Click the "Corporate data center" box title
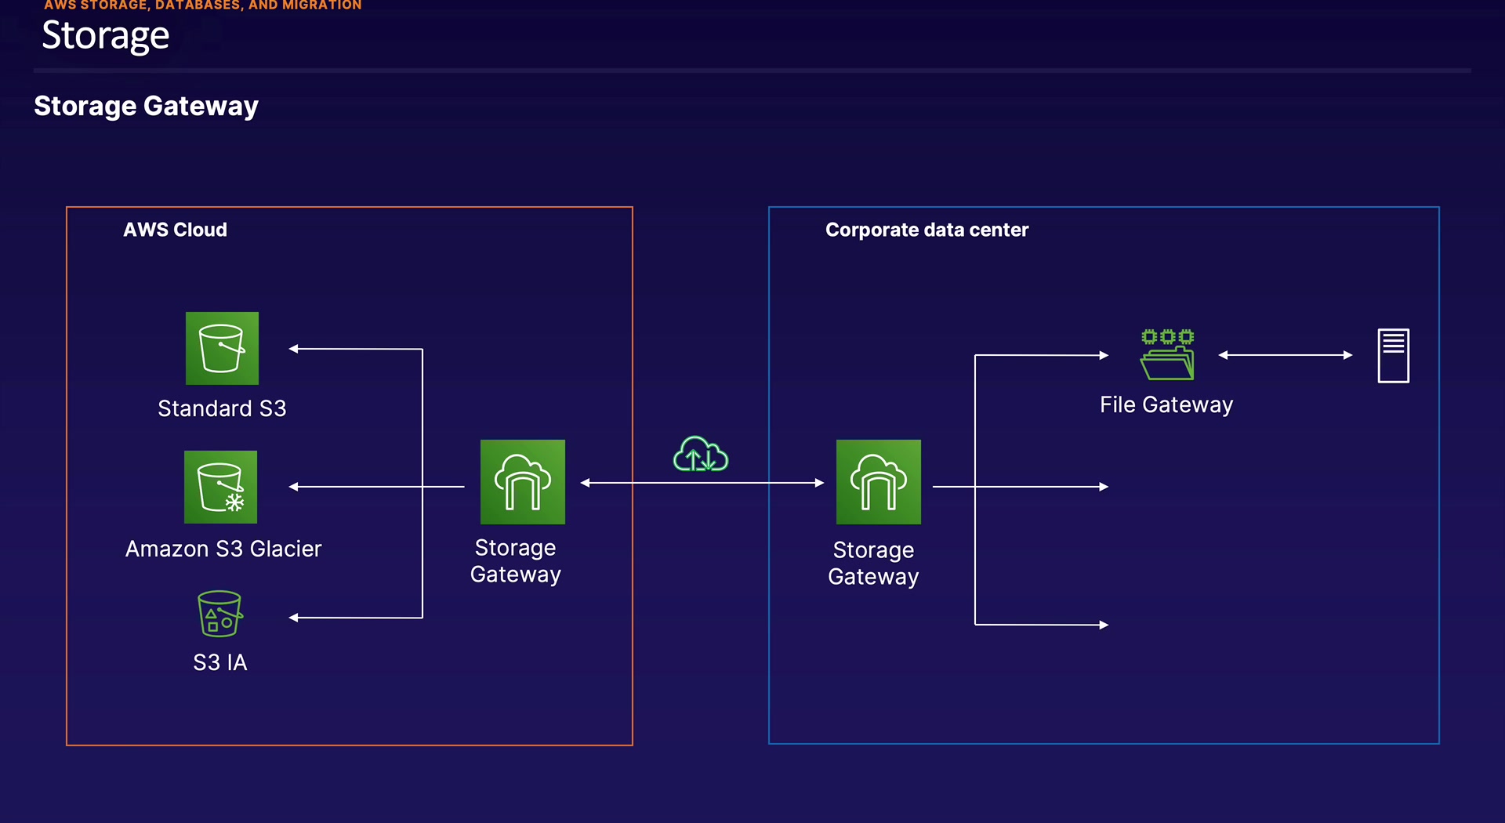Viewport: 1505px width, 823px height. tap(927, 230)
